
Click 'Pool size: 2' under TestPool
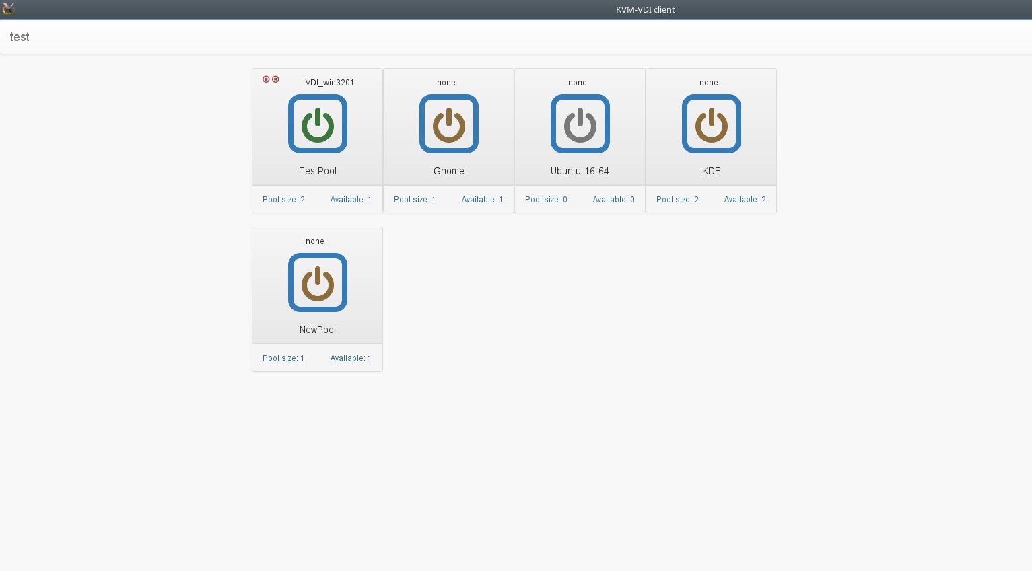click(x=283, y=200)
